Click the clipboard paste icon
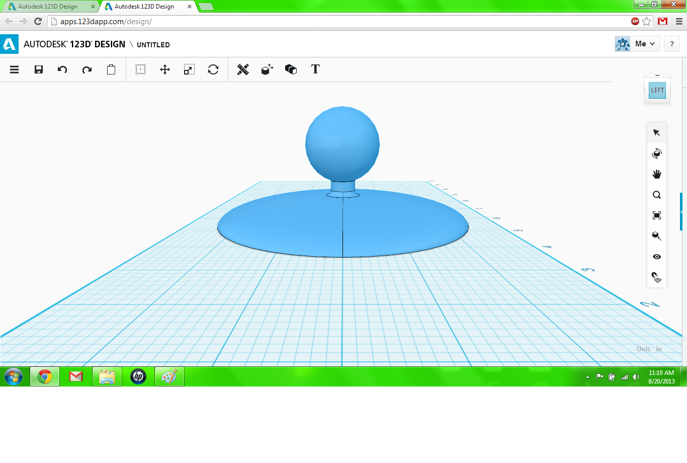This screenshot has height=463, width=687. coord(111,69)
